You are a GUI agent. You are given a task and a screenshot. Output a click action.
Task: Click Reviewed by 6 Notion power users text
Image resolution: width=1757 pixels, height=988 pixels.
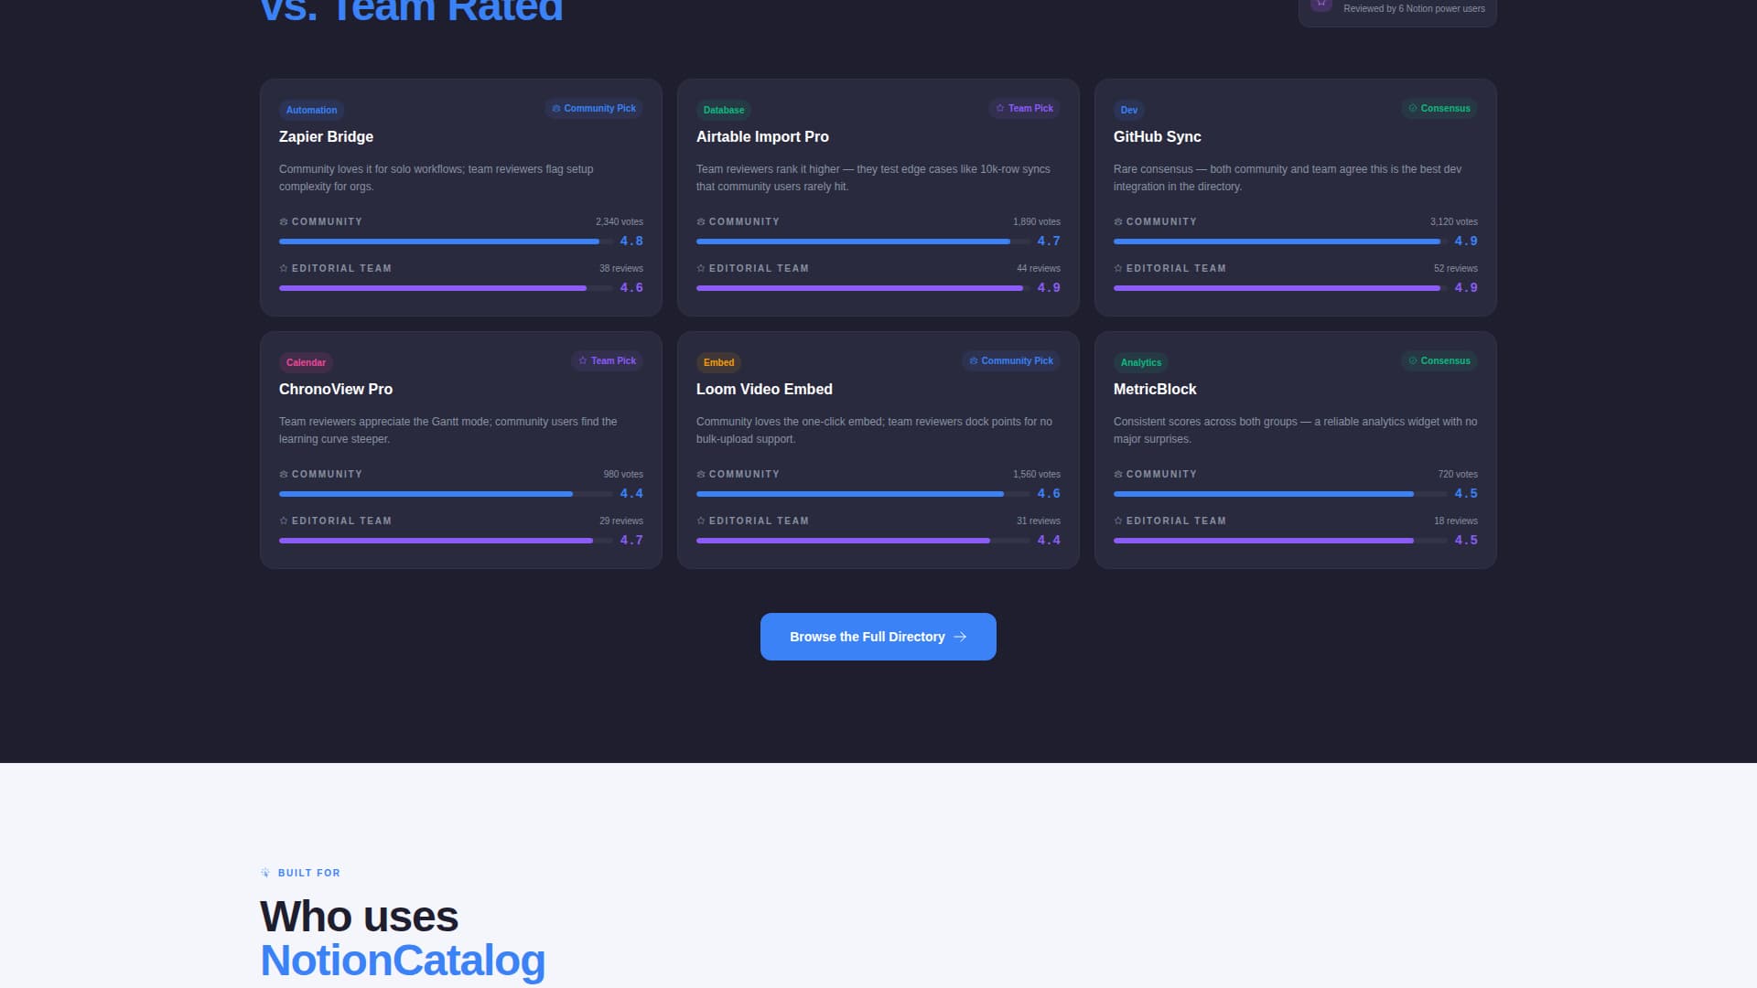1414,8
